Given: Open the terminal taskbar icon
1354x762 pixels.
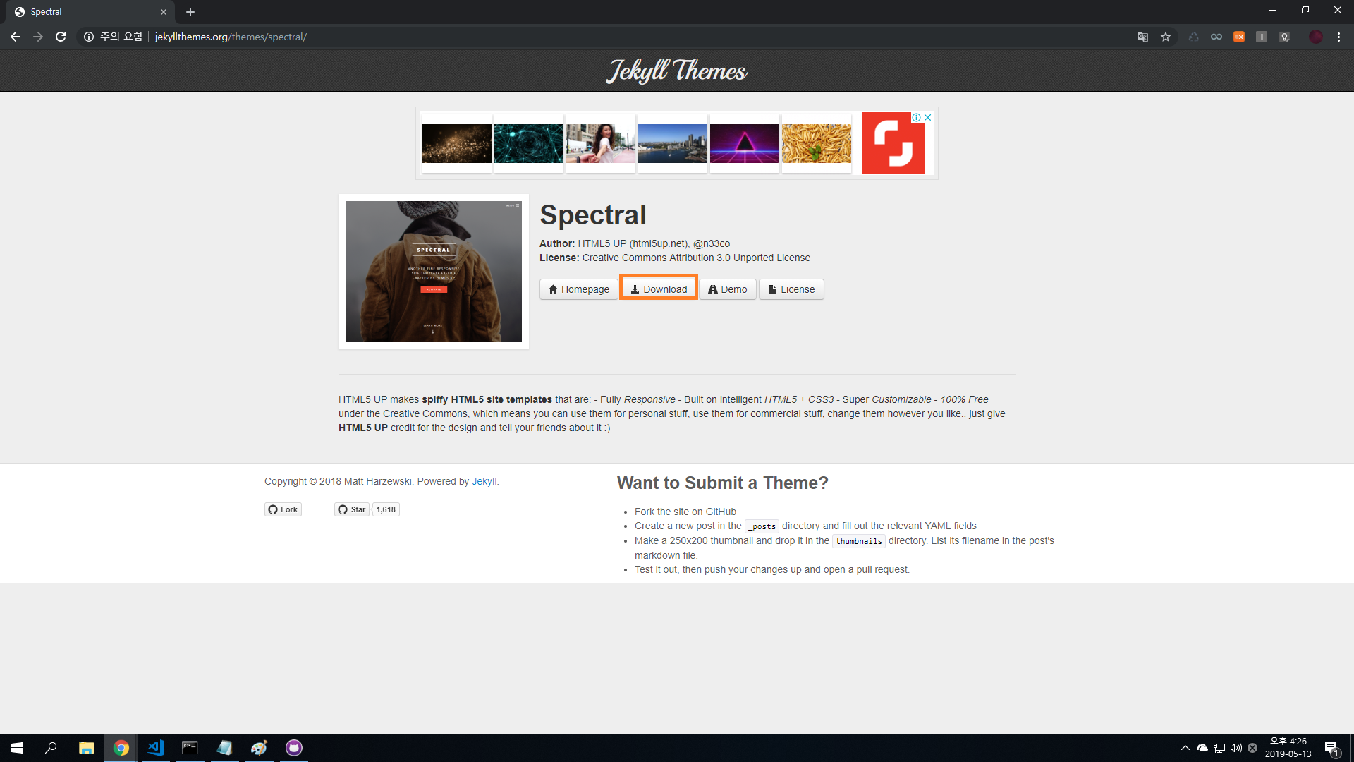Looking at the screenshot, I should pos(190,748).
